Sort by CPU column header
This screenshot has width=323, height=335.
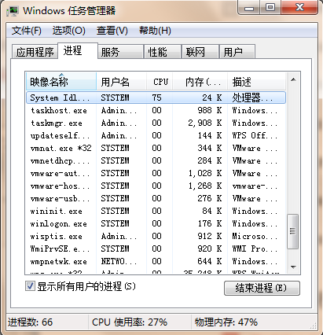tap(160, 82)
